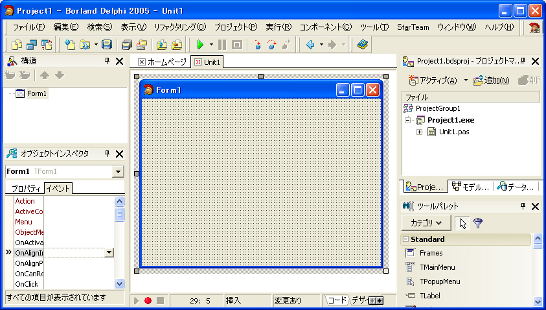Open the アクティブ(A) dropdown arrow
546x310 pixels.
coord(466,80)
